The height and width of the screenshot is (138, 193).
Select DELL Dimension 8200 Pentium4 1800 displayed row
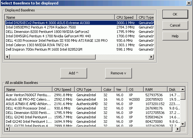pyautogui.click(x=79, y=32)
